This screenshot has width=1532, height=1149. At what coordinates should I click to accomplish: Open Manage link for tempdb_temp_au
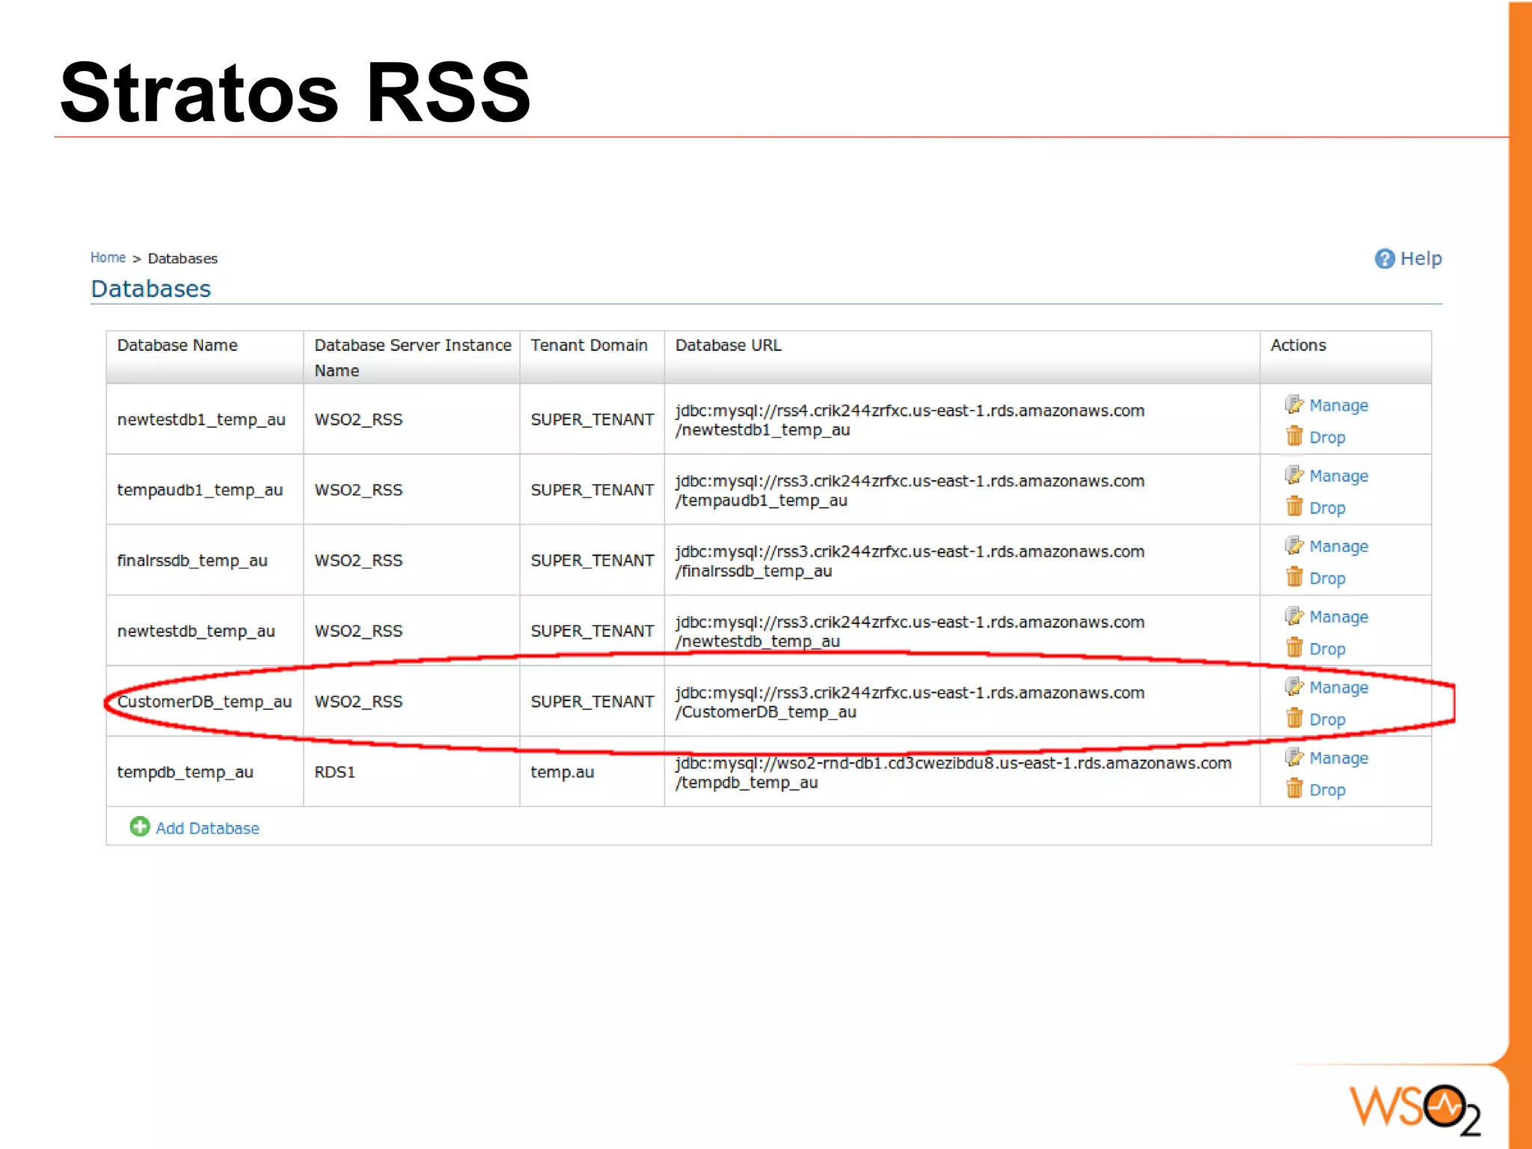point(1338,759)
